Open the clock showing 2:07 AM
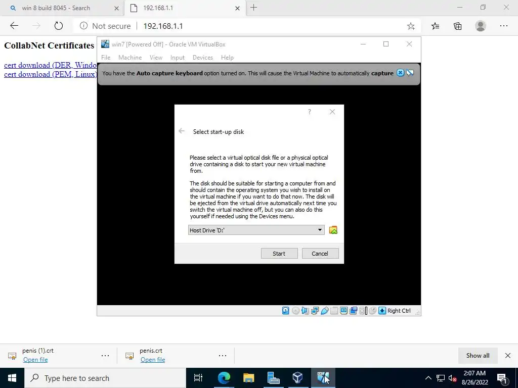Image resolution: width=518 pixels, height=388 pixels. point(474,378)
